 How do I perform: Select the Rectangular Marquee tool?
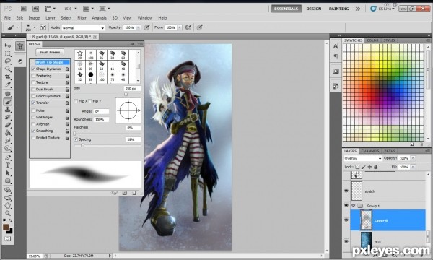point(8,53)
